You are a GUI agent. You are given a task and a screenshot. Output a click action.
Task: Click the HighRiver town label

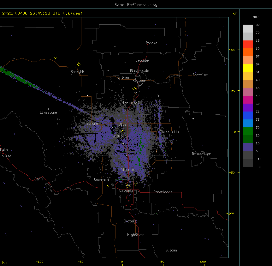tap(136, 235)
